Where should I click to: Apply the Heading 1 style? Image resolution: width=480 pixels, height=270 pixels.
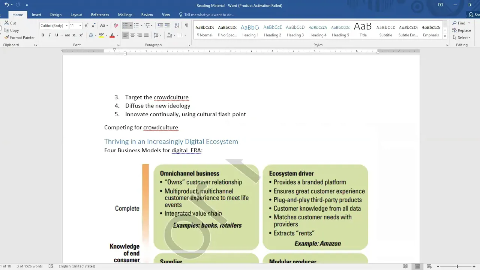click(250, 30)
